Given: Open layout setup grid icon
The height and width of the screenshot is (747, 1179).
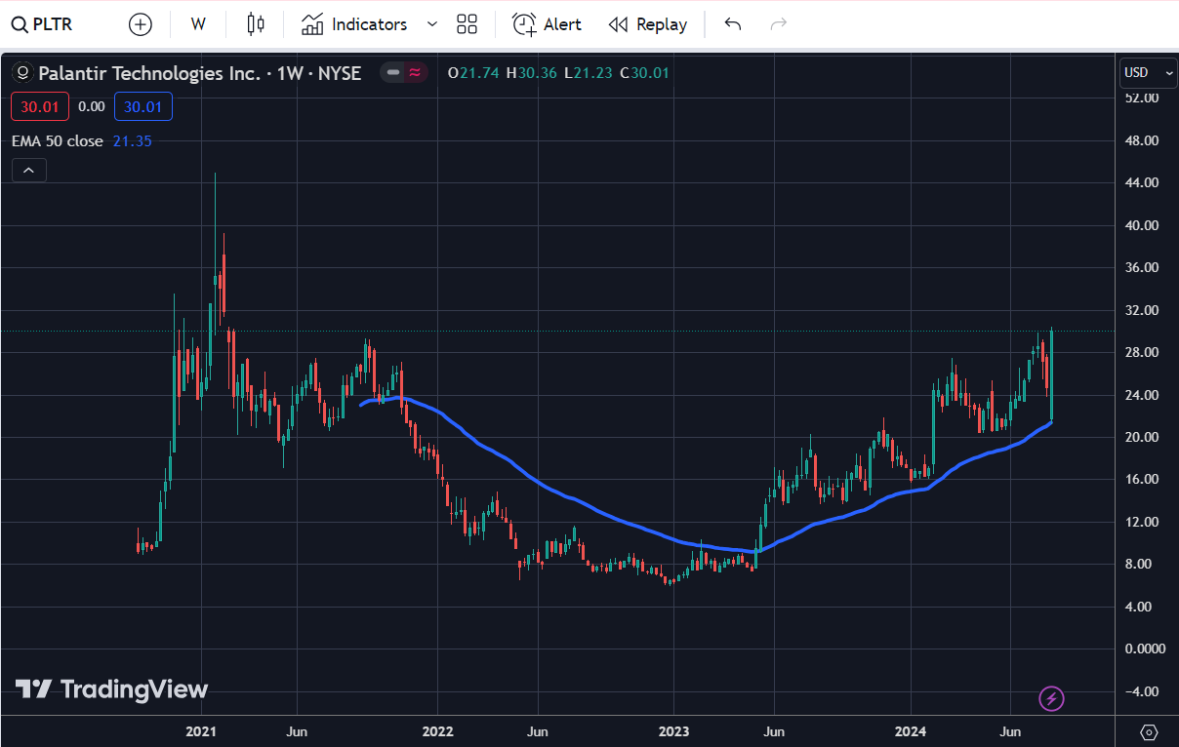Looking at the screenshot, I should pos(467,24).
